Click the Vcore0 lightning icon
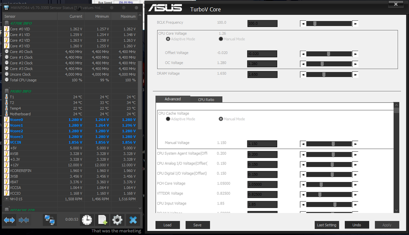This screenshot has height=235, width=409. (x=7, y=120)
